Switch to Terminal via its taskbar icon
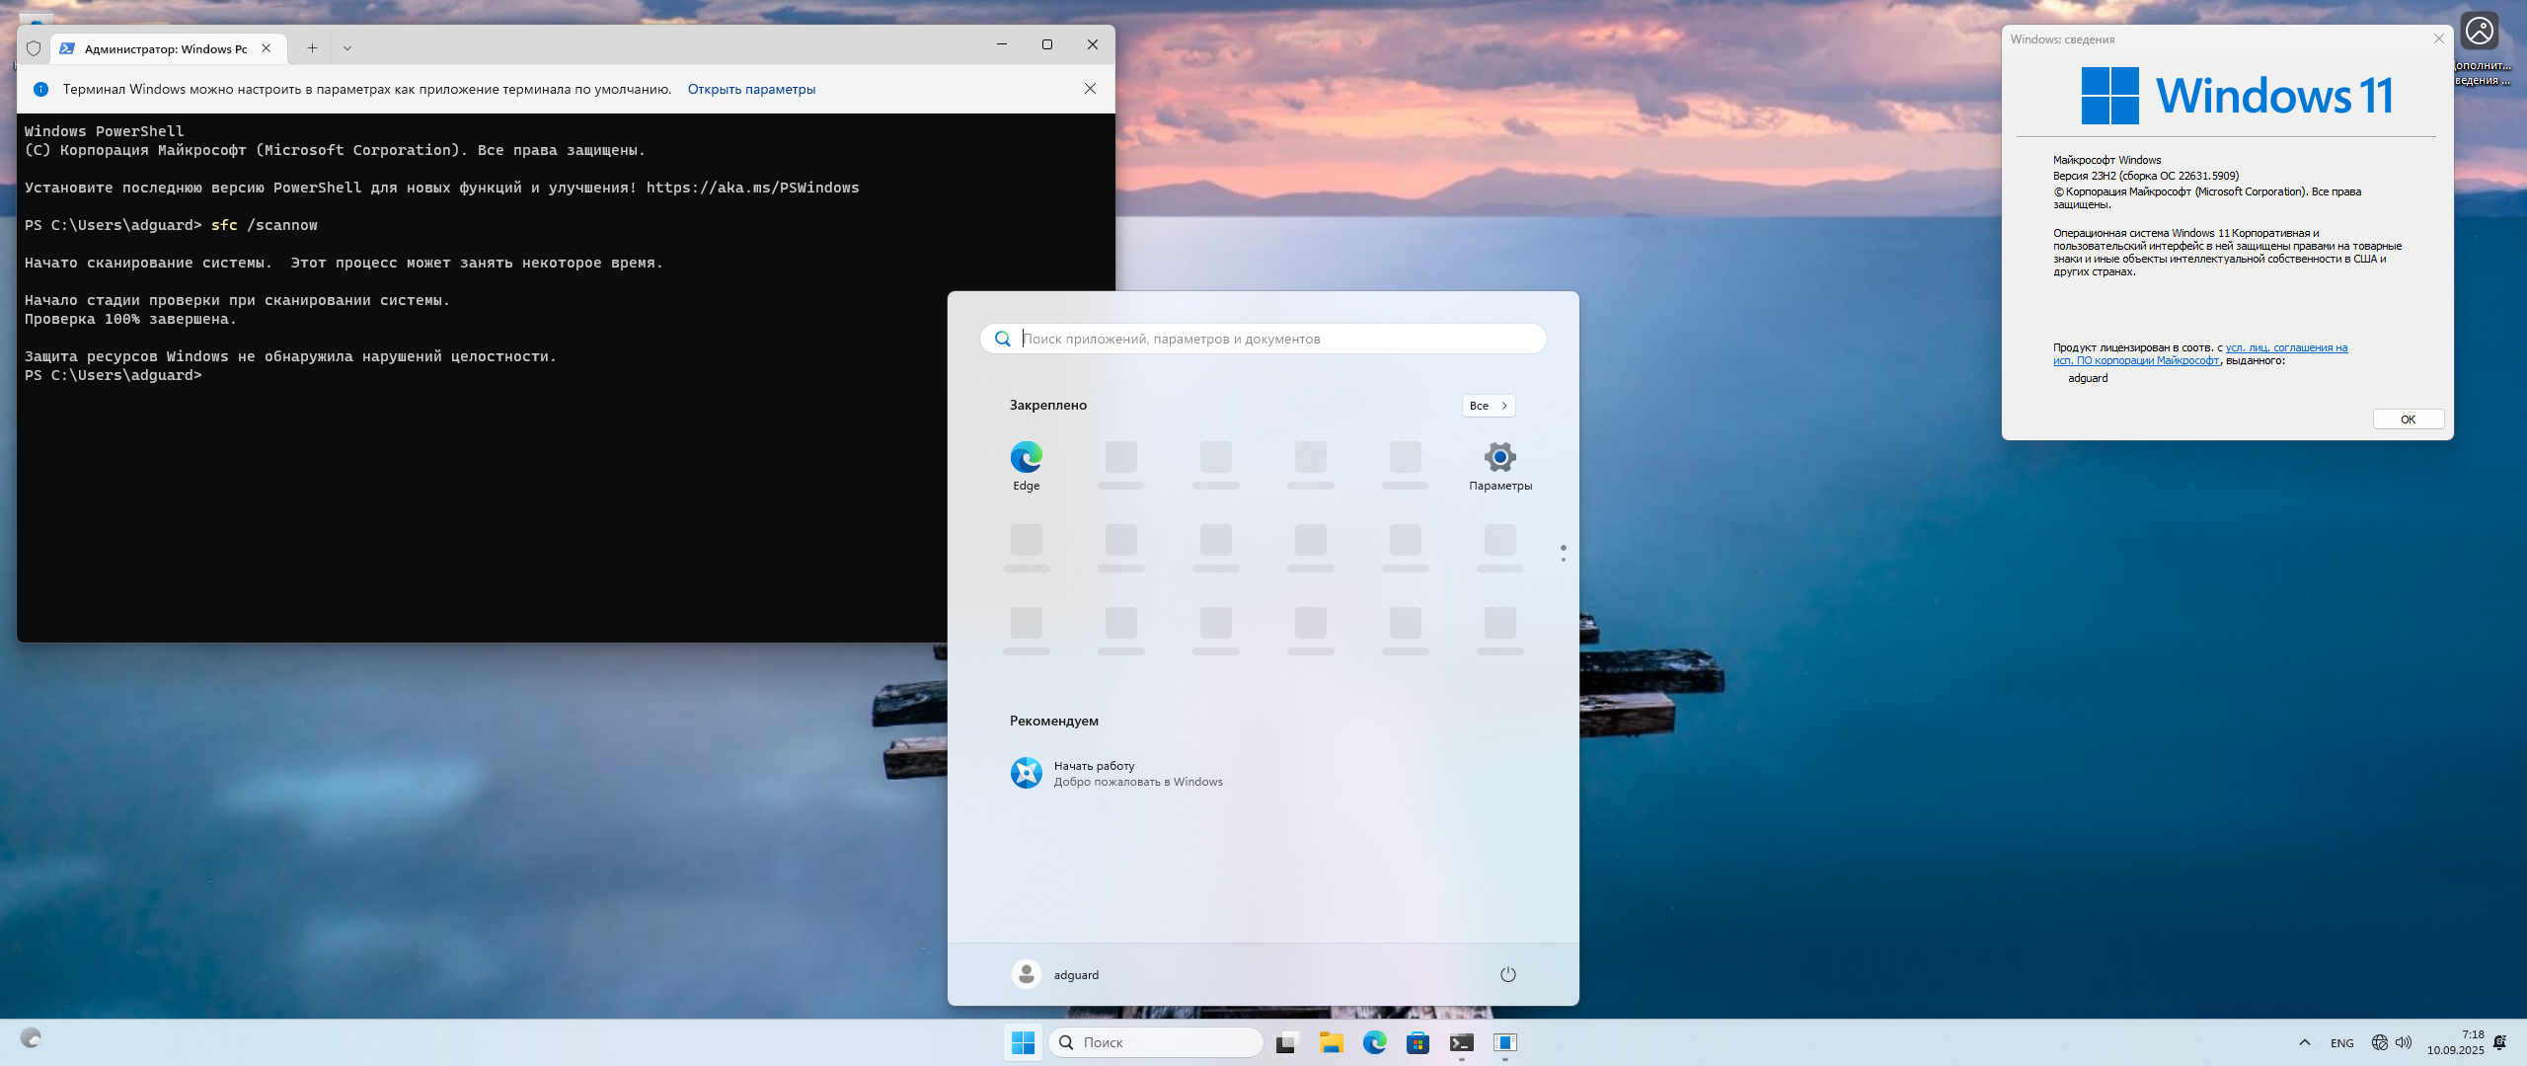Image resolution: width=2527 pixels, height=1066 pixels. 1461,1042
